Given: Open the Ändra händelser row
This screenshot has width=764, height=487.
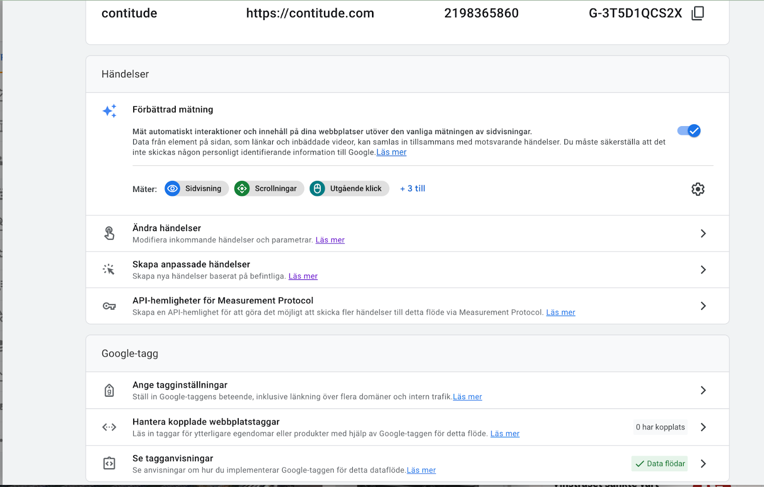Looking at the screenshot, I should click(407, 233).
